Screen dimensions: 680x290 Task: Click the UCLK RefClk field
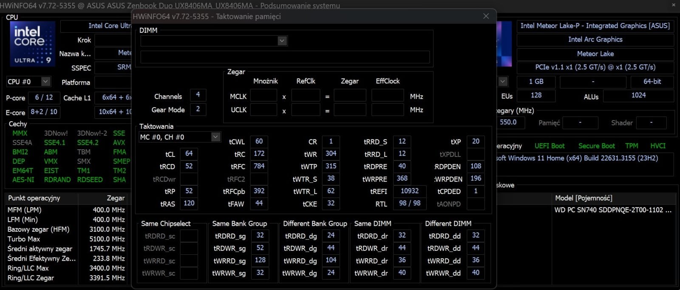(306, 110)
